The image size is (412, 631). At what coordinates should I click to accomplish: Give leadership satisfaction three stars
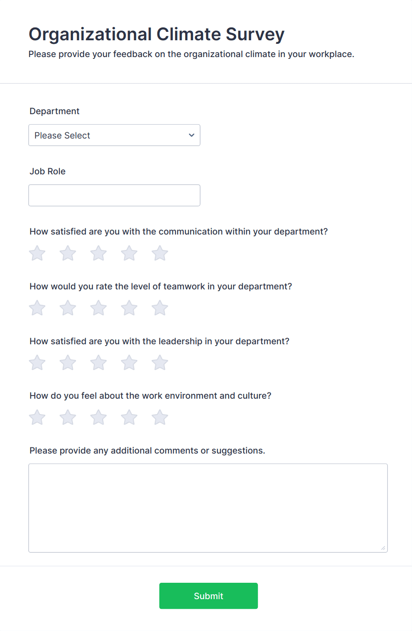[98, 363]
